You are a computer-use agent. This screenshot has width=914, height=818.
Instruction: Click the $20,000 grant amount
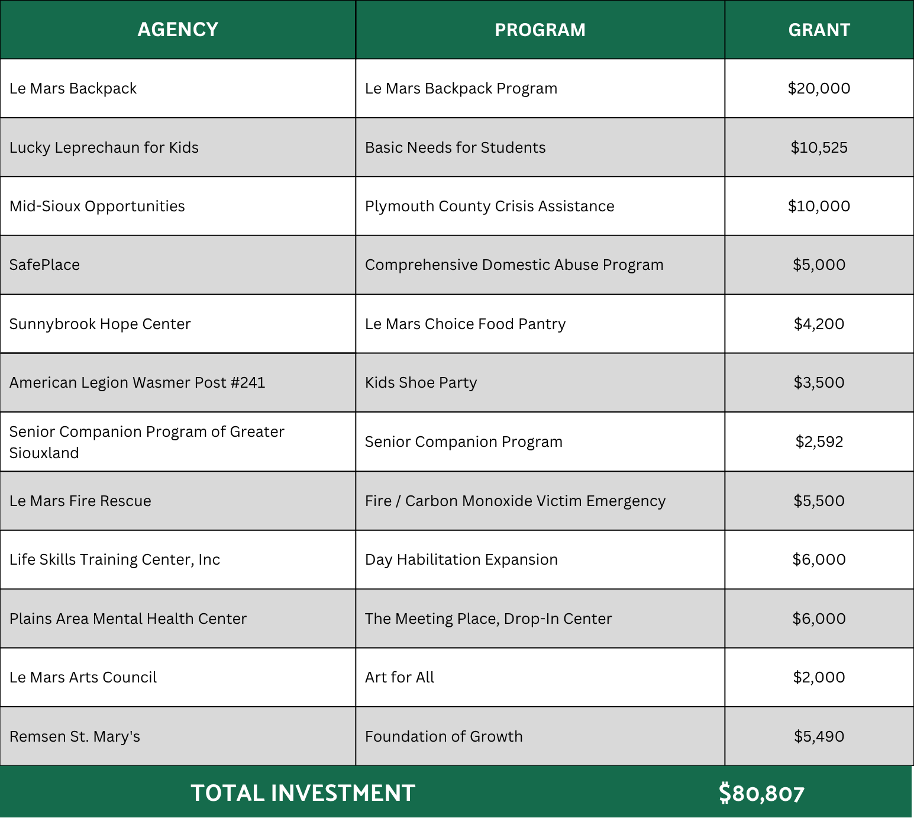pos(819,88)
